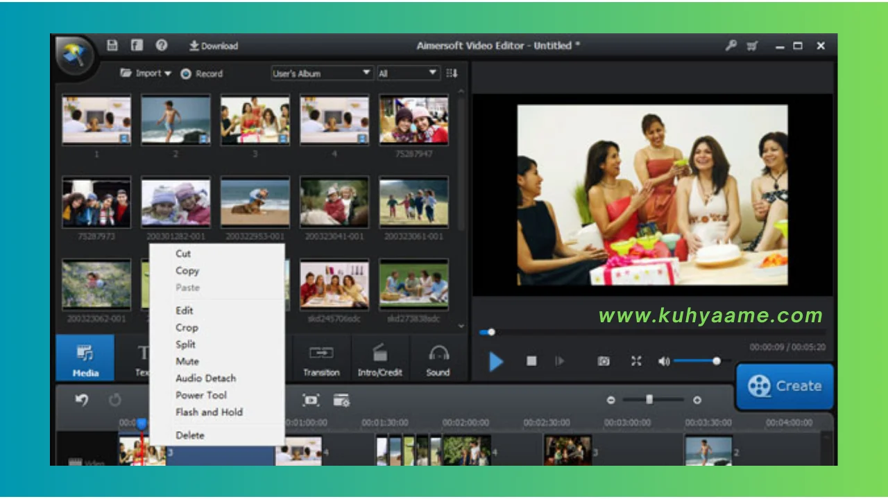Switch to the Transition tab

pyautogui.click(x=321, y=358)
